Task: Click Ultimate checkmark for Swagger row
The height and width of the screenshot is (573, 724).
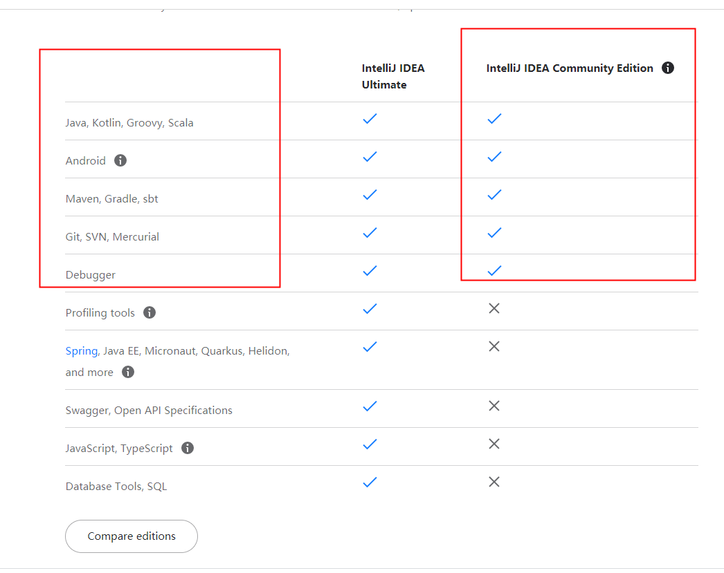Action: [370, 406]
